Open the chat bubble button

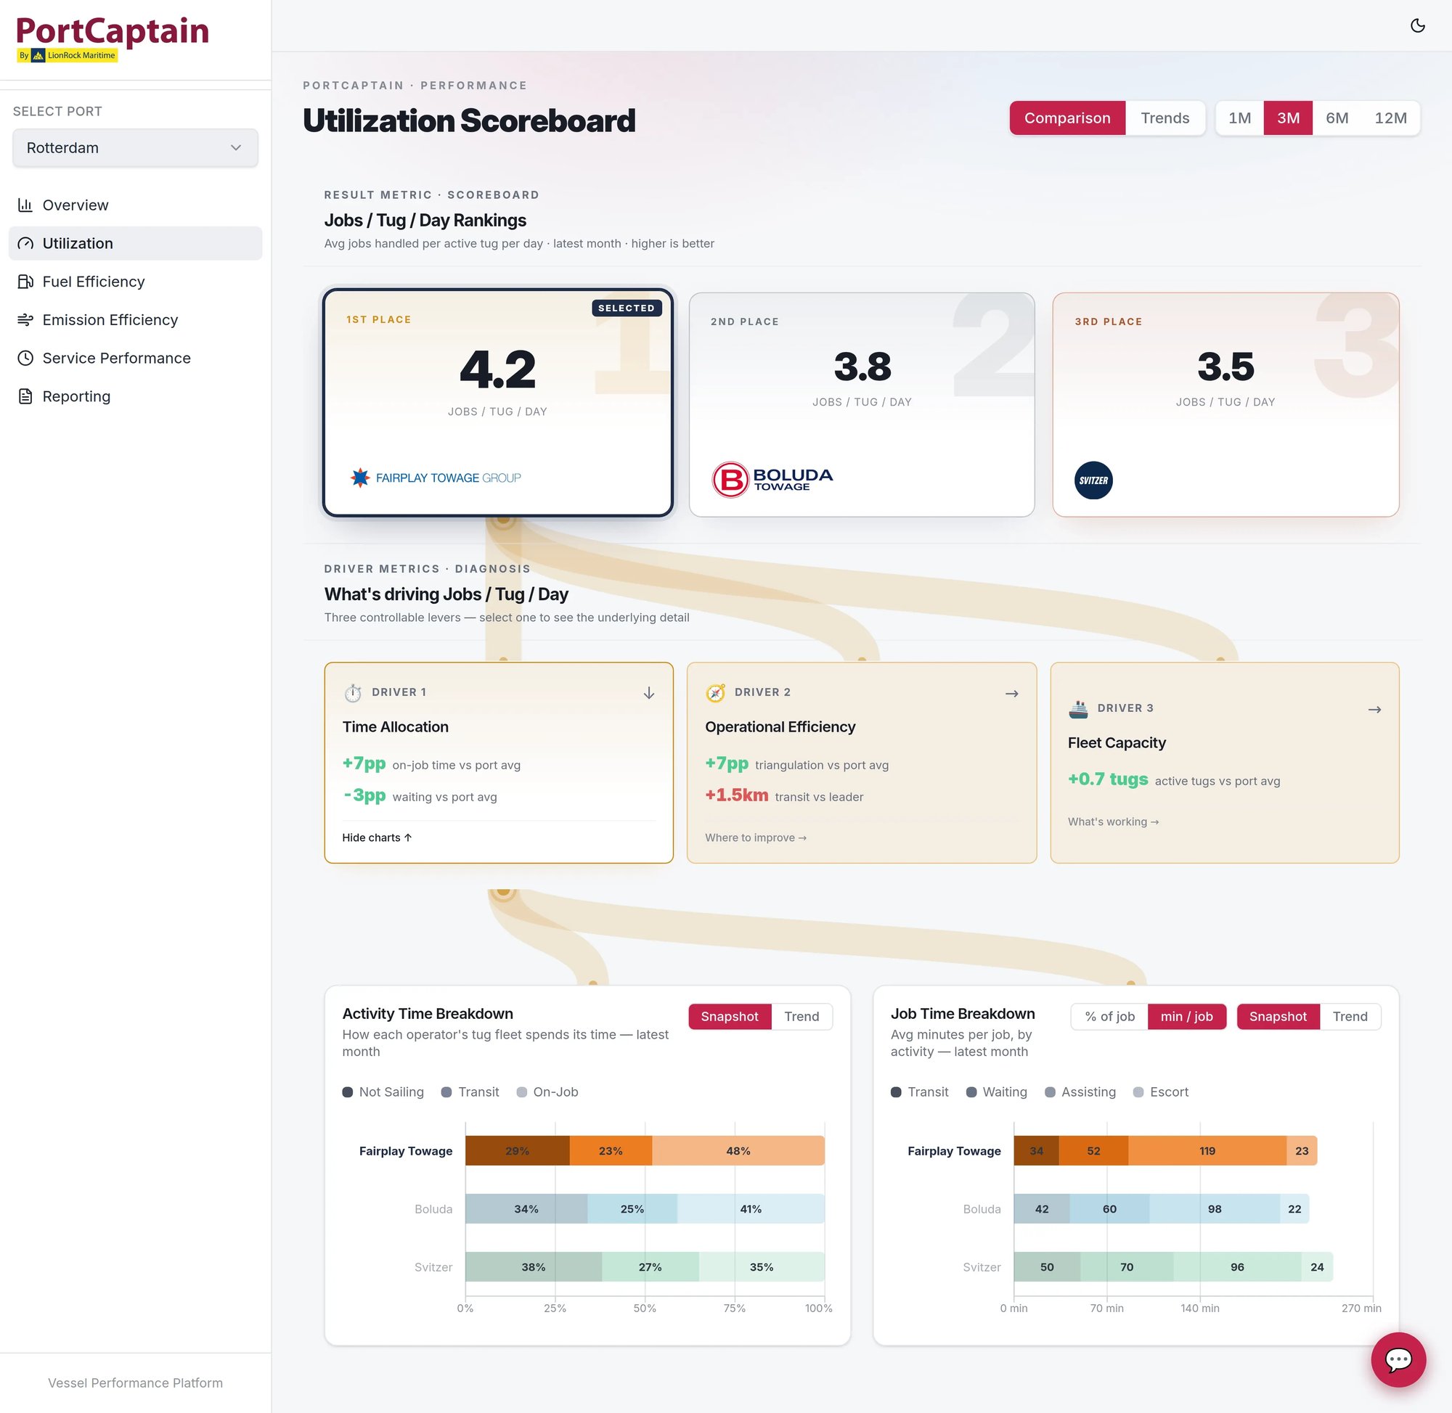click(1398, 1359)
